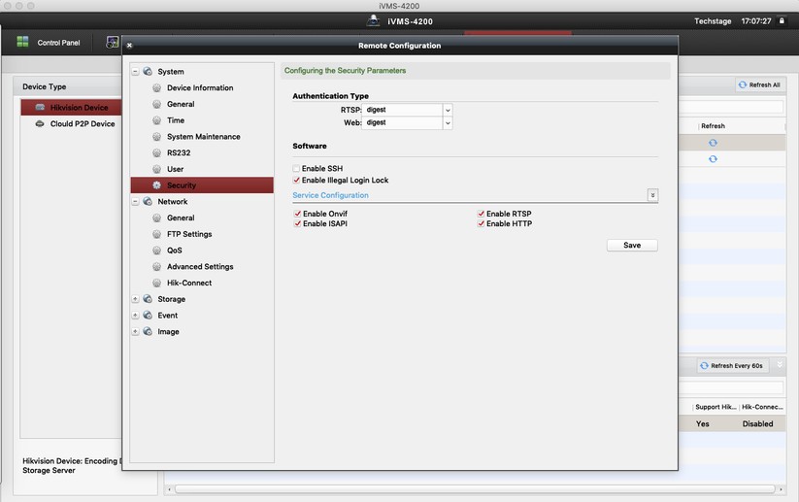Expand the Event tree node
Screen dimensions: 799x502
135,316
